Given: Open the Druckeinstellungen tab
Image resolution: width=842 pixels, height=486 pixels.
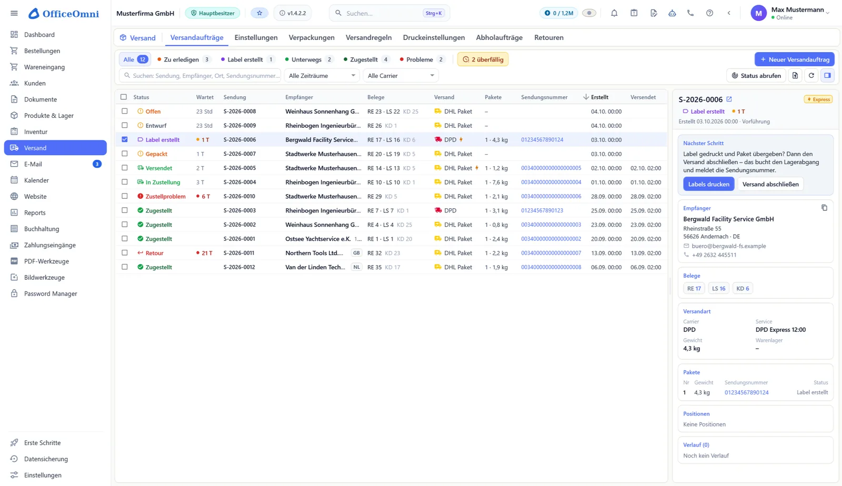Looking at the screenshot, I should pos(434,37).
